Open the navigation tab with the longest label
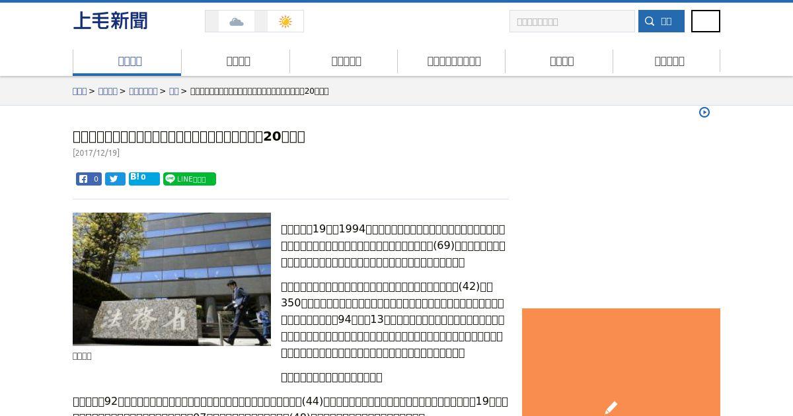The height and width of the screenshot is (416, 793). coord(454,61)
